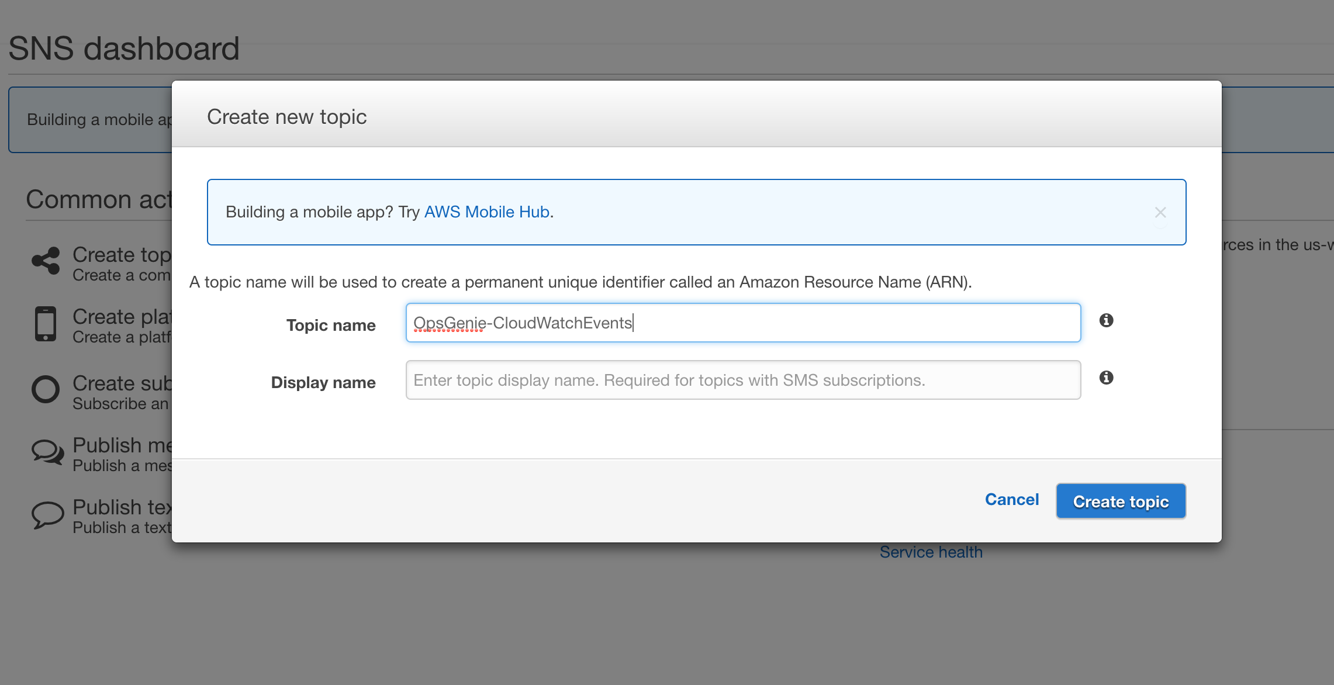1334x685 pixels.
Task: Click the info icon beside Display name
Action: click(1106, 378)
